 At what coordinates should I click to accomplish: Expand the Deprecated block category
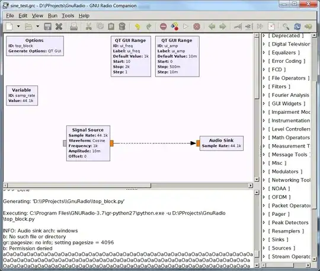(264, 36)
